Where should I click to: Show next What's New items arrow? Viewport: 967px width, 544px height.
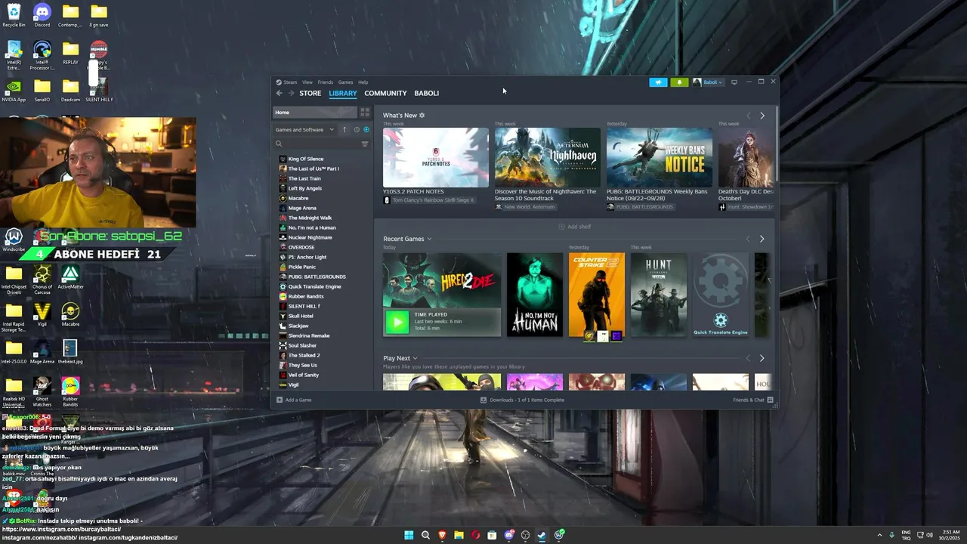[762, 116]
